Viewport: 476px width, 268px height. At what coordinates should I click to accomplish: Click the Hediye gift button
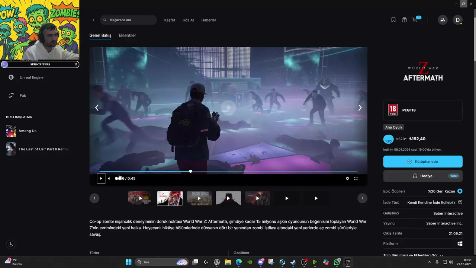[x=423, y=176]
